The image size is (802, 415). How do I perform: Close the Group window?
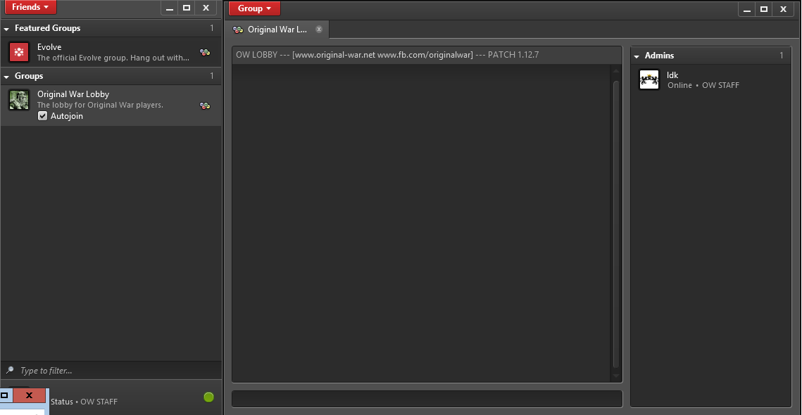pyautogui.click(x=783, y=9)
